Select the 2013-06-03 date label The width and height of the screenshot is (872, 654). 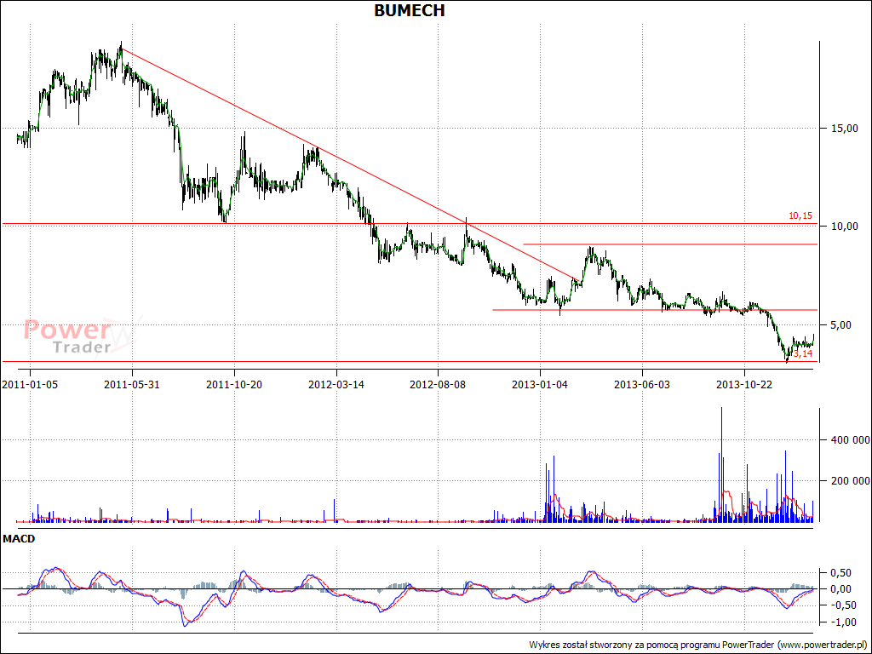(x=642, y=384)
